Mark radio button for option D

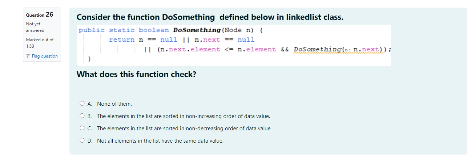pos(82,141)
